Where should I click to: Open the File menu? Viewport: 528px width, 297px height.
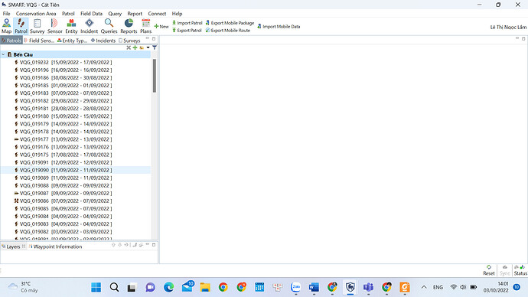[x=6, y=14]
